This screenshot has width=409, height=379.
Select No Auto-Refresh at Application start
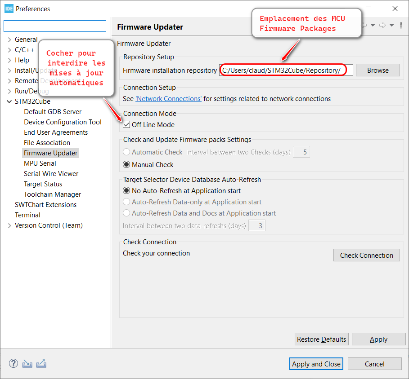coord(126,191)
